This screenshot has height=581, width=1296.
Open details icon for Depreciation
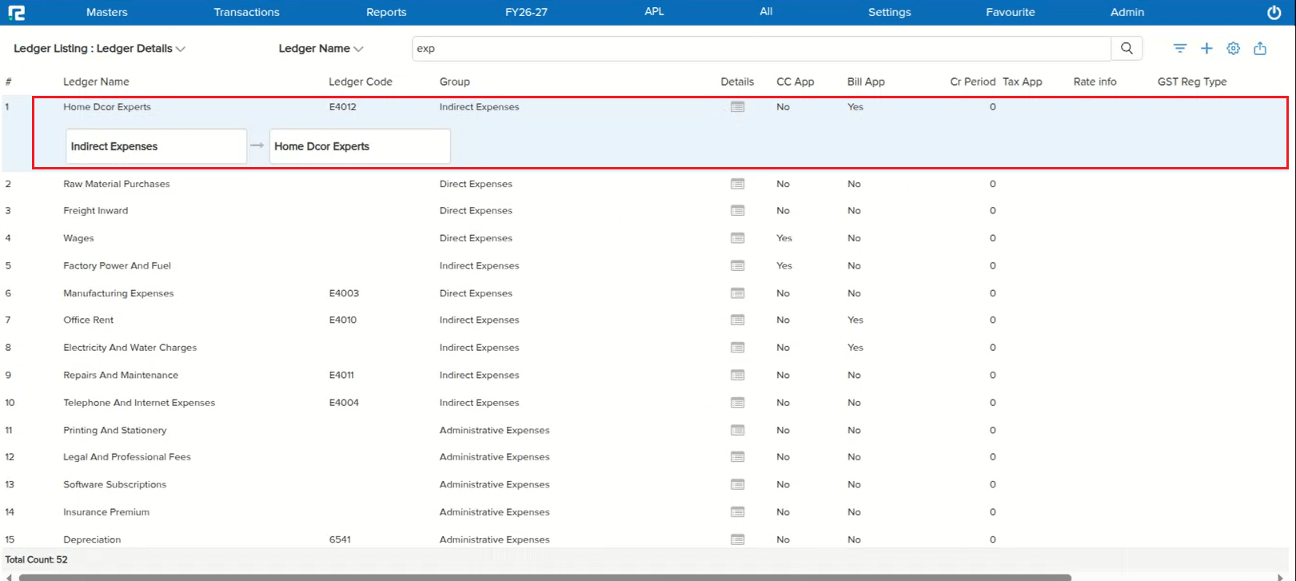click(x=737, y=539)
